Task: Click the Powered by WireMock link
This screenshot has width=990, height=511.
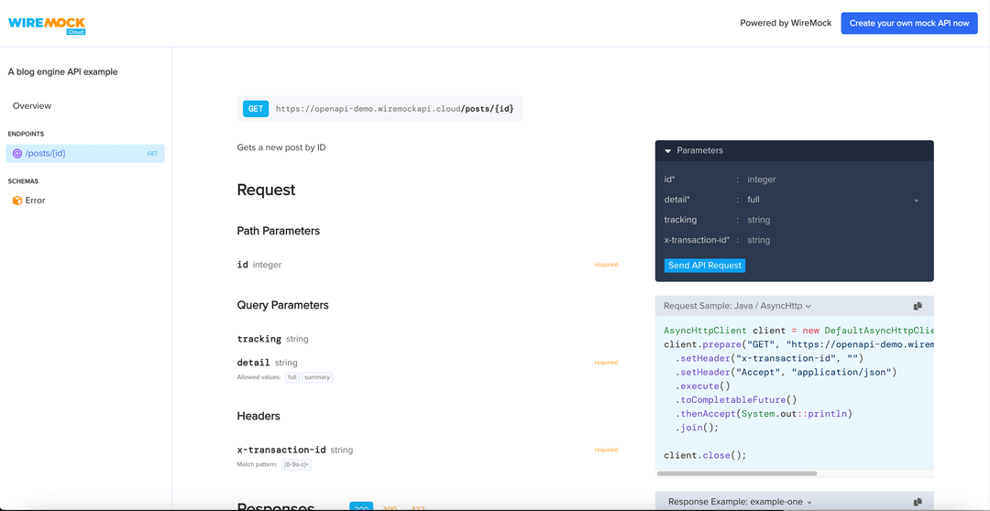Action: pos(786,23)
